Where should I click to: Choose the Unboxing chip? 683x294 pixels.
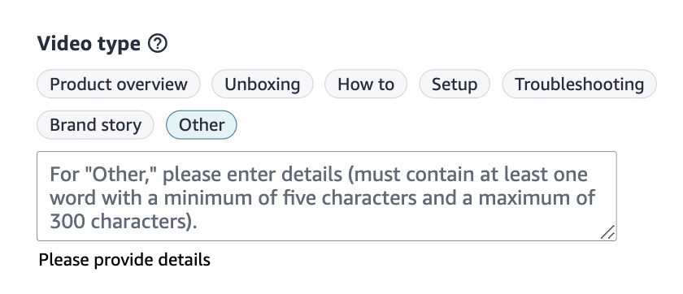262,84
